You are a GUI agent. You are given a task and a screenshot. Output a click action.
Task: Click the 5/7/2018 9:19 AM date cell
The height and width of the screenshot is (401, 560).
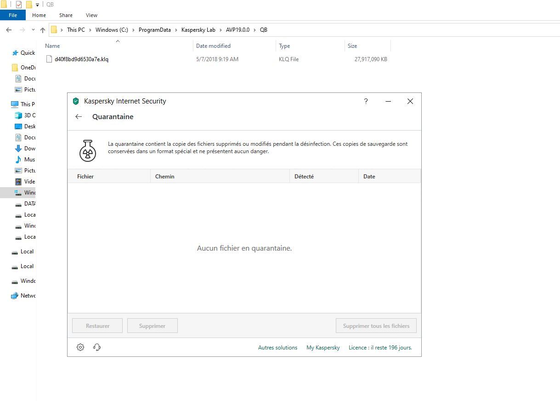pyautogui.click(x=217, y=59)
